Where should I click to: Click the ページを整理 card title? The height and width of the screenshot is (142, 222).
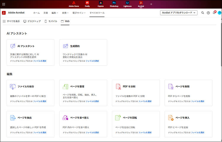click(77, 87)
